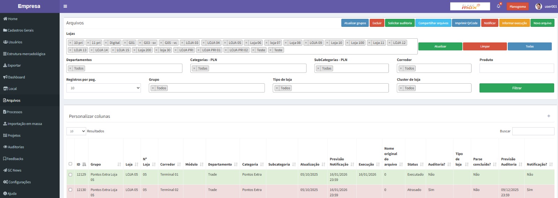This screenshot has height=198, width=558.
Task: Click the red Limpar button
Action: [485, 46]
